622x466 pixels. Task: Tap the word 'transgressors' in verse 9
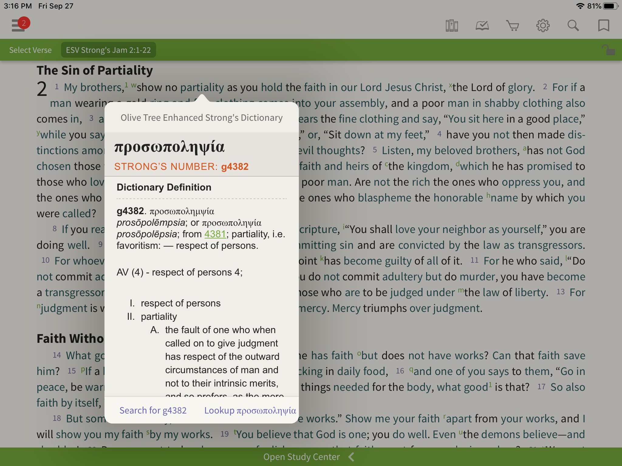point(550,245)
